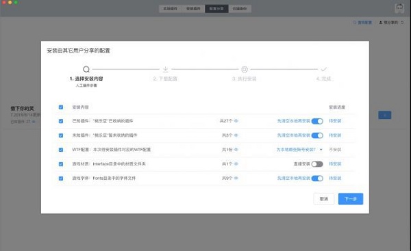The height and width of the screenshot is (251, 411).
Task: Click the download step icon above 下载配置
Action: [x=165, y=69]
